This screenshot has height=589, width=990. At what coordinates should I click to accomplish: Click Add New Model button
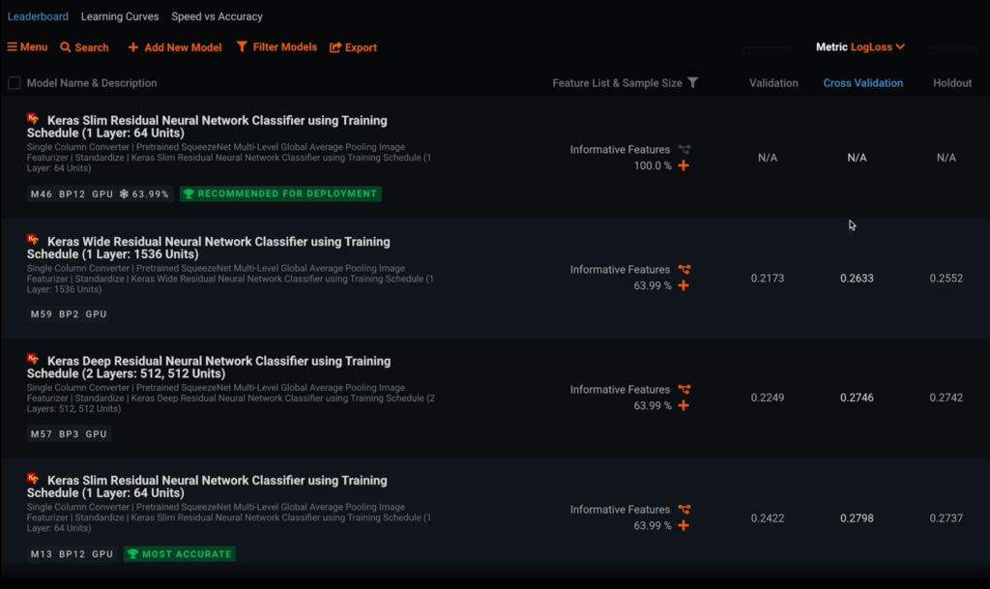pyautogui.click(x=175, y=47)
